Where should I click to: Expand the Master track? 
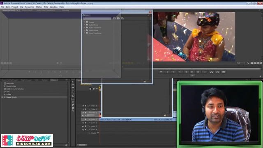point(90,133)
